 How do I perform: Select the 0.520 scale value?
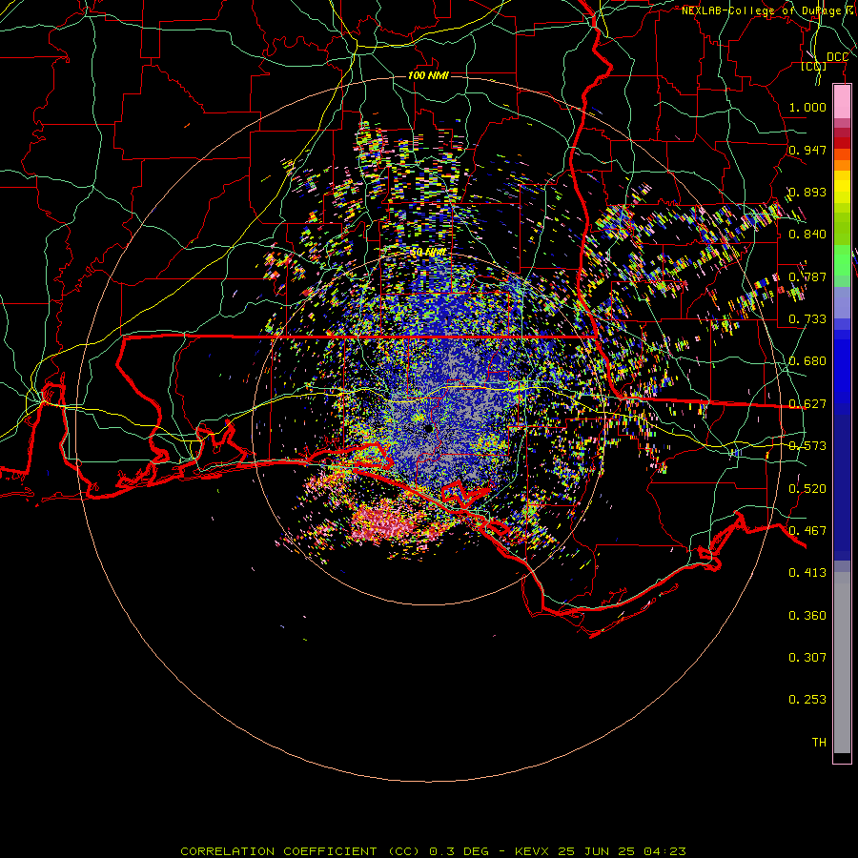point(807,489)
